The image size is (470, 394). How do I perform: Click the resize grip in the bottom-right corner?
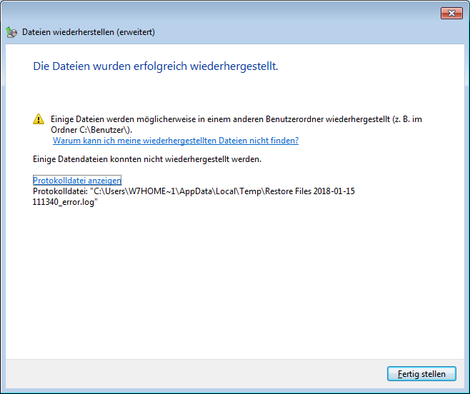click(x=466, y=390)
